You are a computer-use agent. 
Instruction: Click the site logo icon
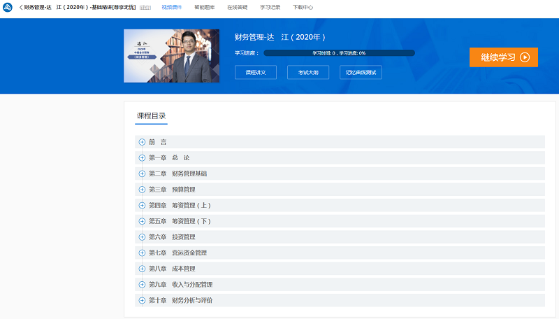(x=8, y=7)
